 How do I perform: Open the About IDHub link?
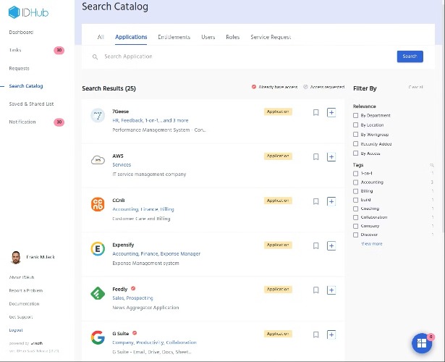pos(22,277)
